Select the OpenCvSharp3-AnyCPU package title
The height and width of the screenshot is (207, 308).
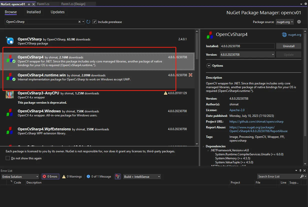click(38, 93)
